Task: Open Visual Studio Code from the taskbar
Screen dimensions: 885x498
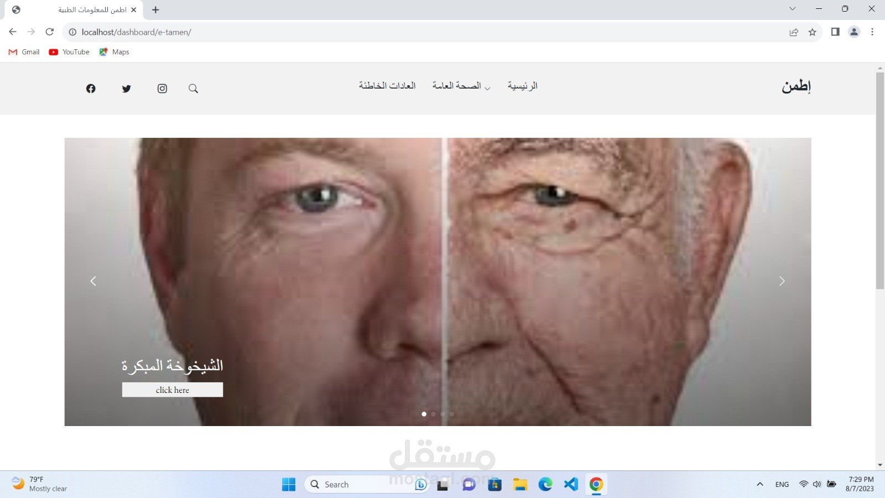Action: [x=570, y=485]
